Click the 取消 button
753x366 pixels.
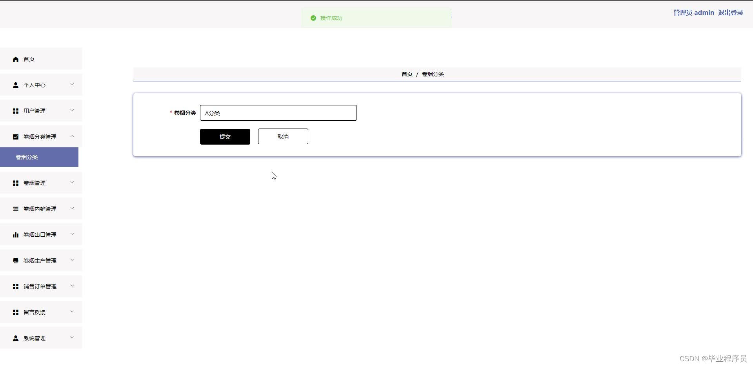coord(283,136)
